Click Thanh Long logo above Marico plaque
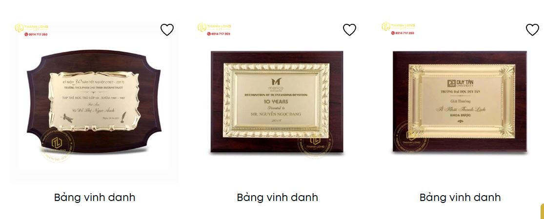The width and height of the screenshot is (544, 219). pyautogui.click(x=214, y=27)
